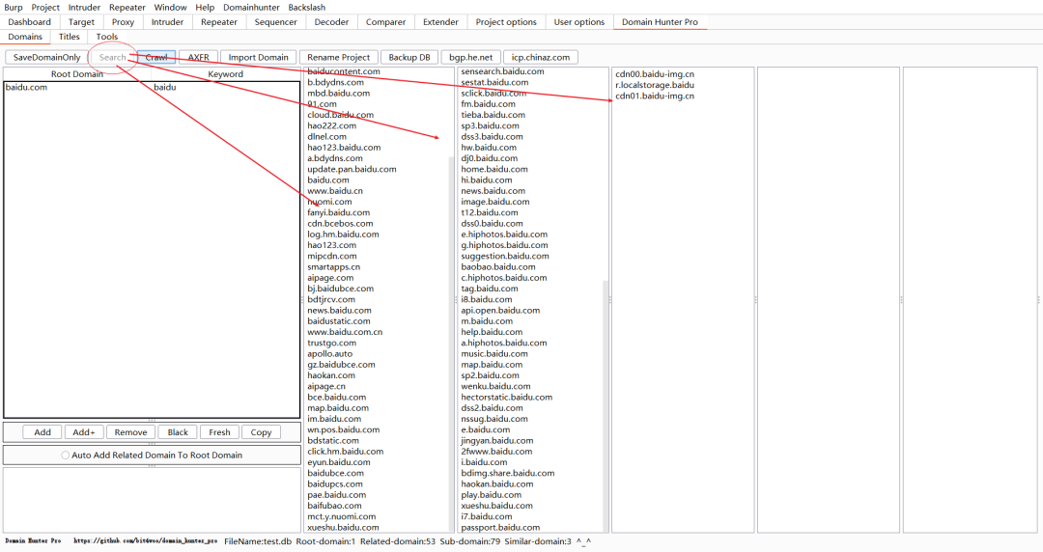Select the Titles sub-tab

point(70,37)
